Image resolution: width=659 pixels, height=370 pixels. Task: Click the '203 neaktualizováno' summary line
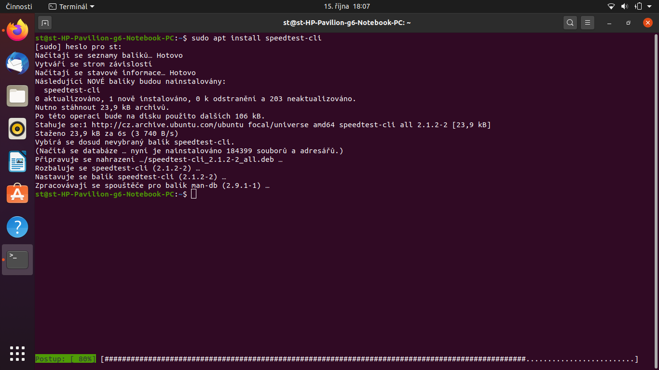[x=196, y=99]
